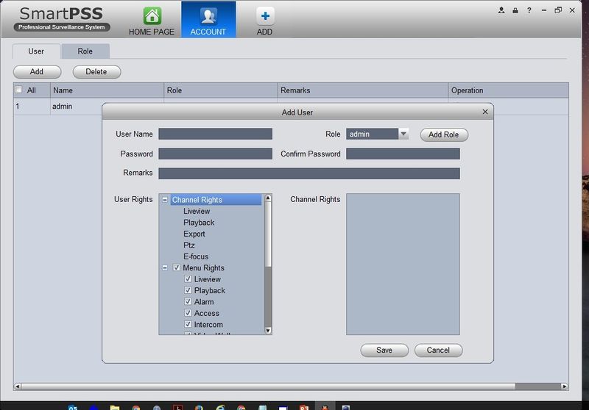Open the Home Page green house icon
The width and height of the screenshot is (589, 410).
point(152,16)
